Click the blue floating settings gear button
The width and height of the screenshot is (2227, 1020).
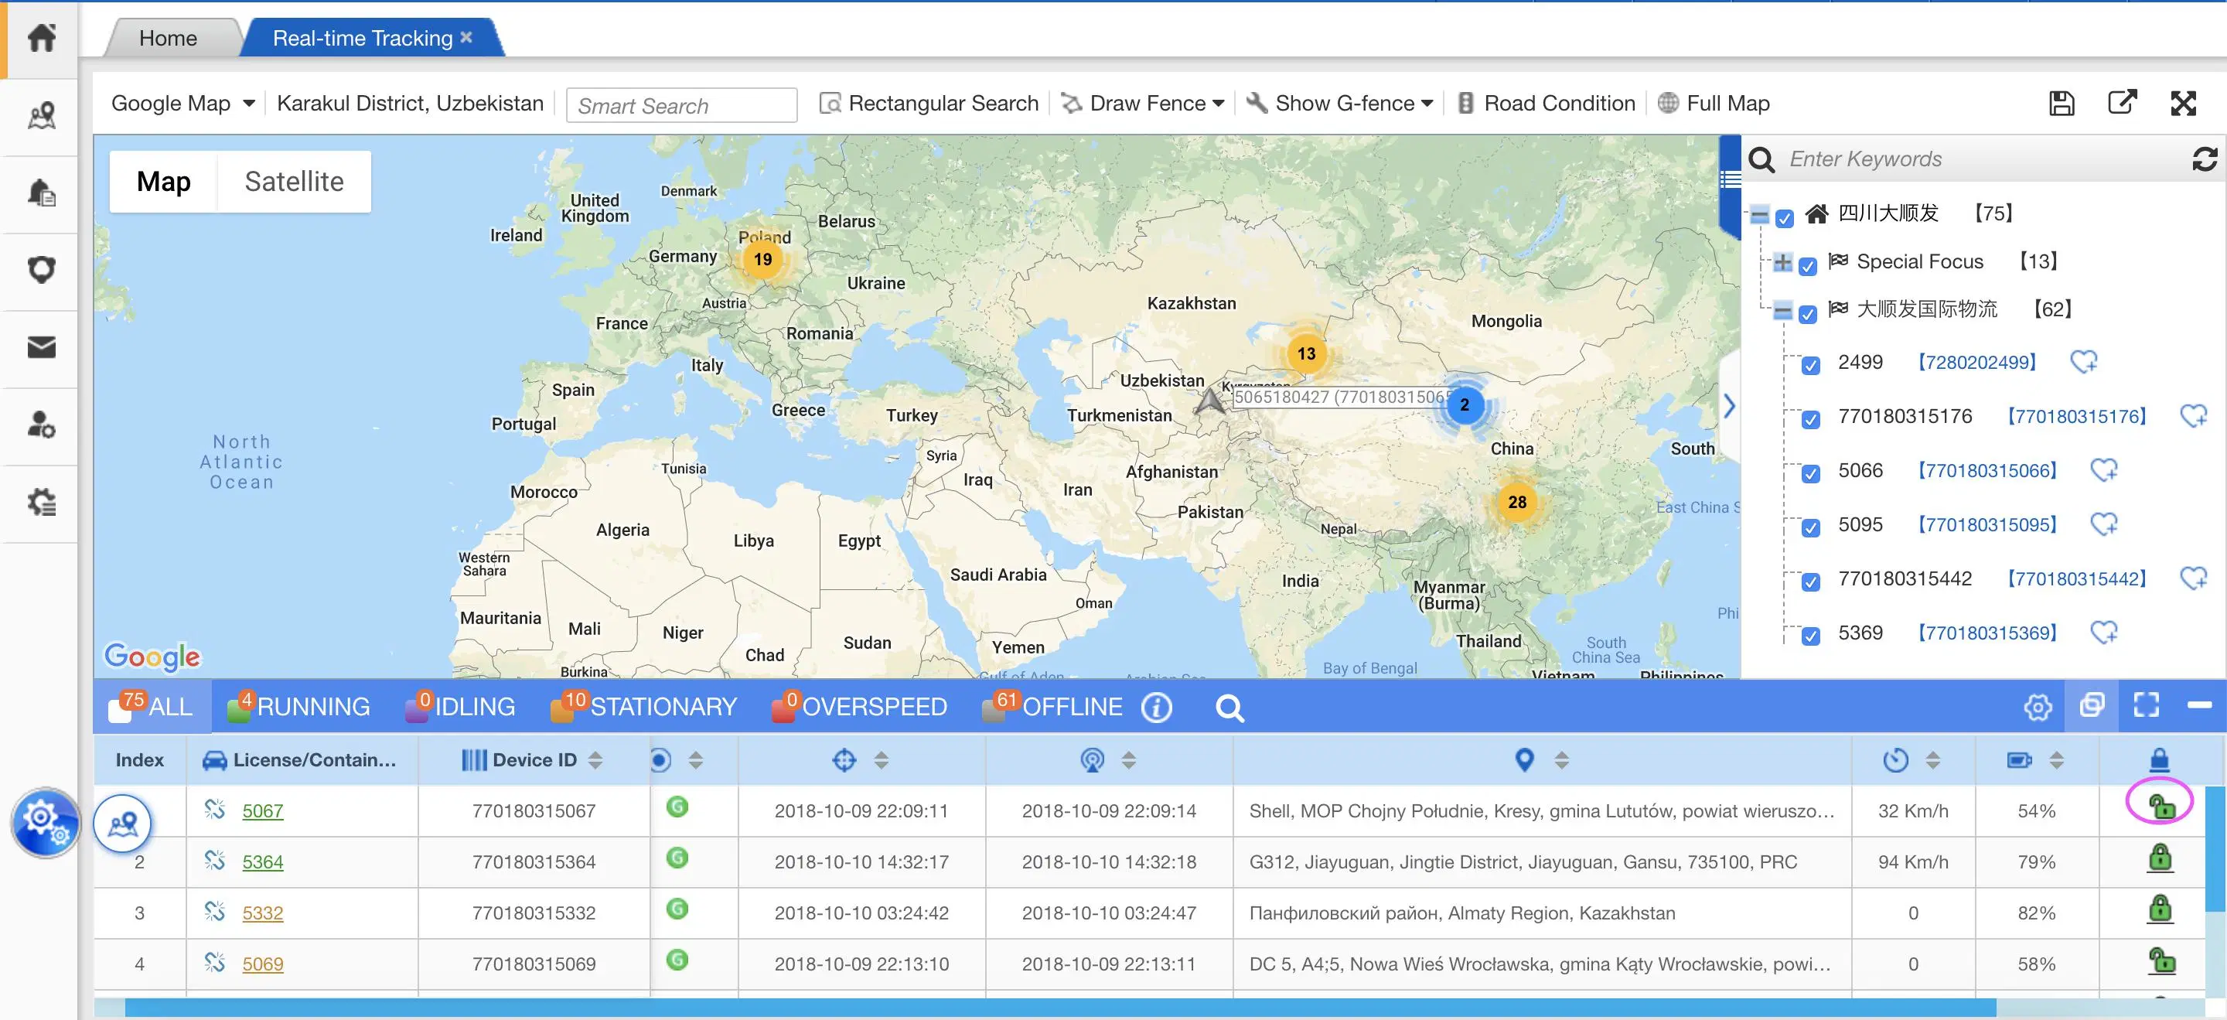click(x=45, y=821)
